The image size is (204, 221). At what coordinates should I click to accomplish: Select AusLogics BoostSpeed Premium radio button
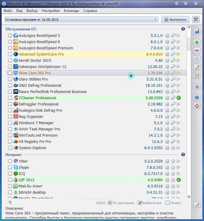pos(10,48)
